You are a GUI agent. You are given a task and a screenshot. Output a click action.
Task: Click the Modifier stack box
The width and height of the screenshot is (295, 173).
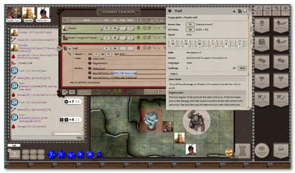[14, 154]
